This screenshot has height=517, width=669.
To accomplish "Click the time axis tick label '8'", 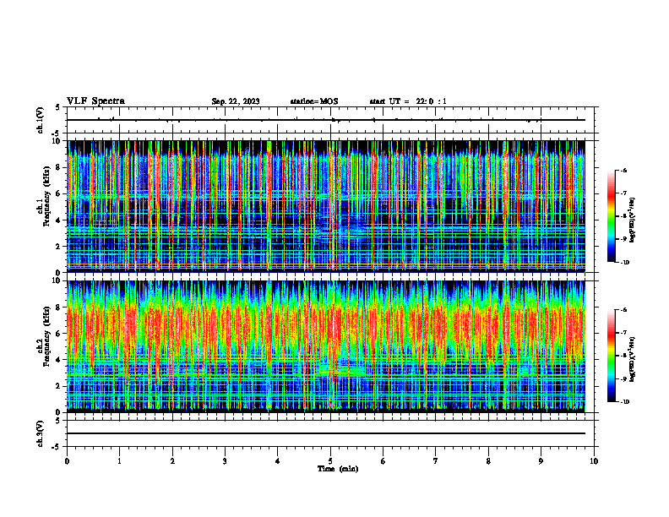I will (488, 461).
